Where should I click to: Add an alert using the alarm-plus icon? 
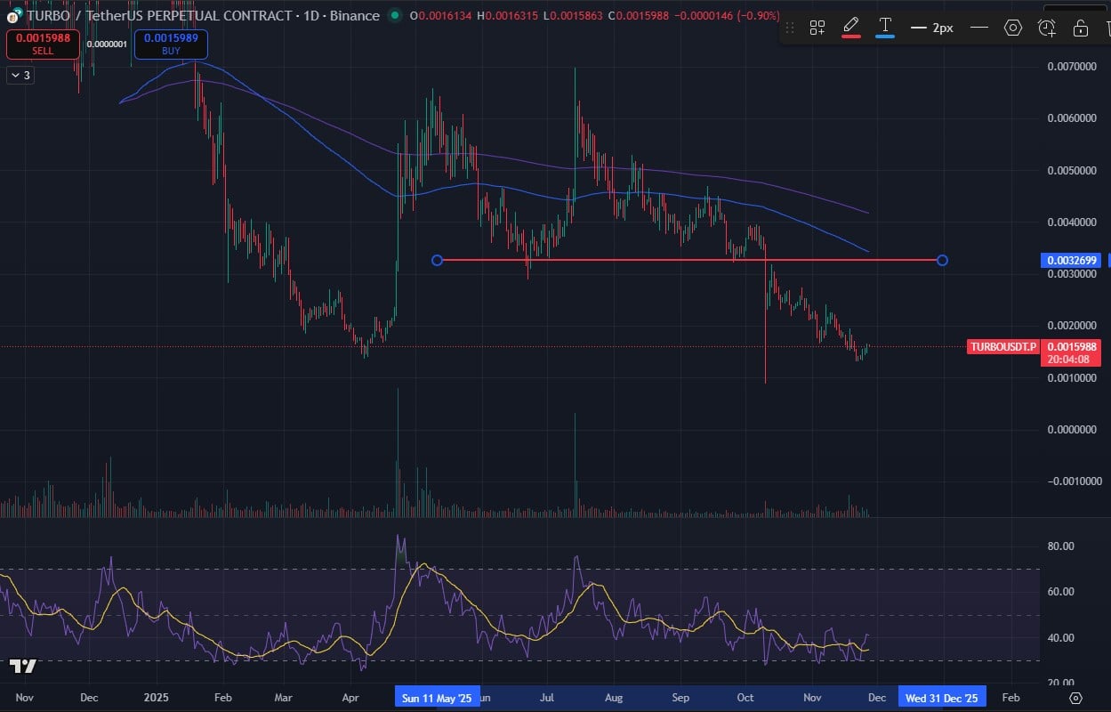(x=1047, y=28)
